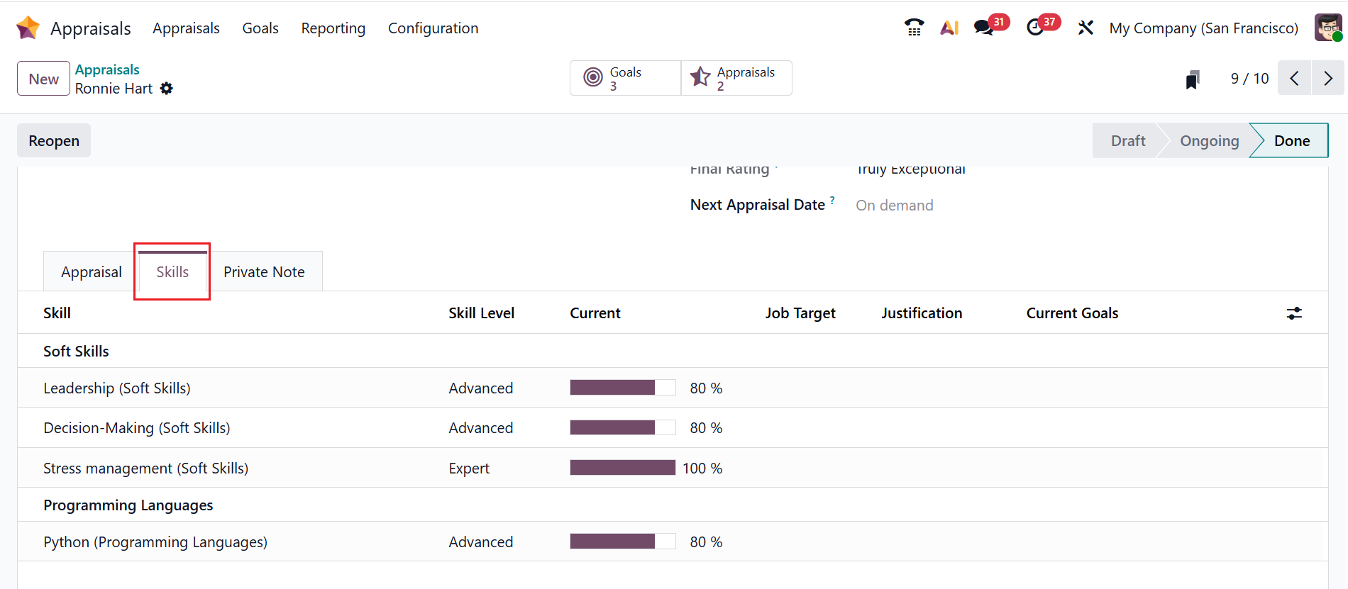Open the Configuration menu
The height and width of the screenshot is (589, 1348).
(x=433, y=28)
